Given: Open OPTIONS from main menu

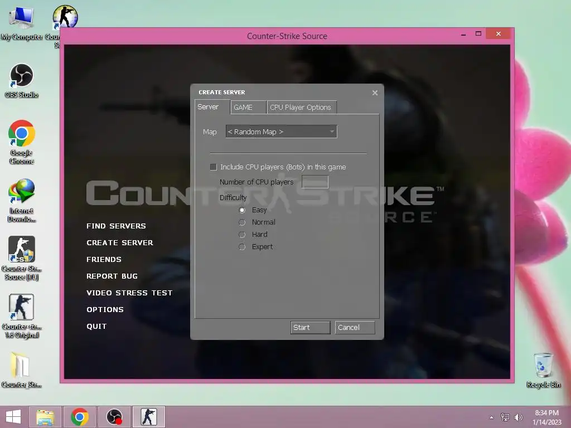Looking at the screenshot, I should [x=105, y=310].
